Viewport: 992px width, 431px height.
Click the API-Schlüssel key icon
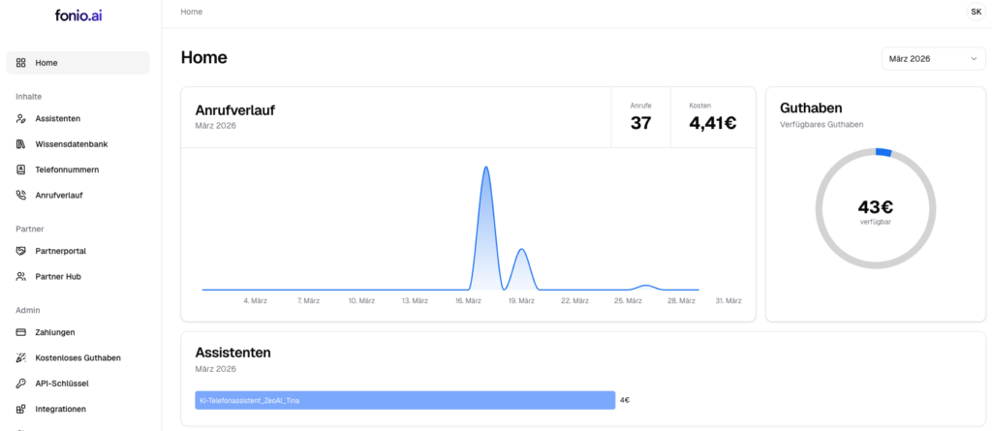[x=21, y=384]
